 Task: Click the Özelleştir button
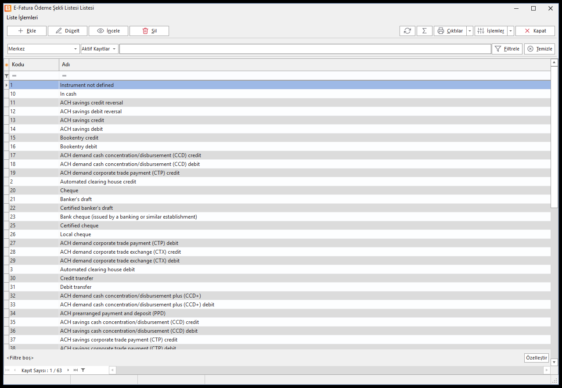coord(537,358)
